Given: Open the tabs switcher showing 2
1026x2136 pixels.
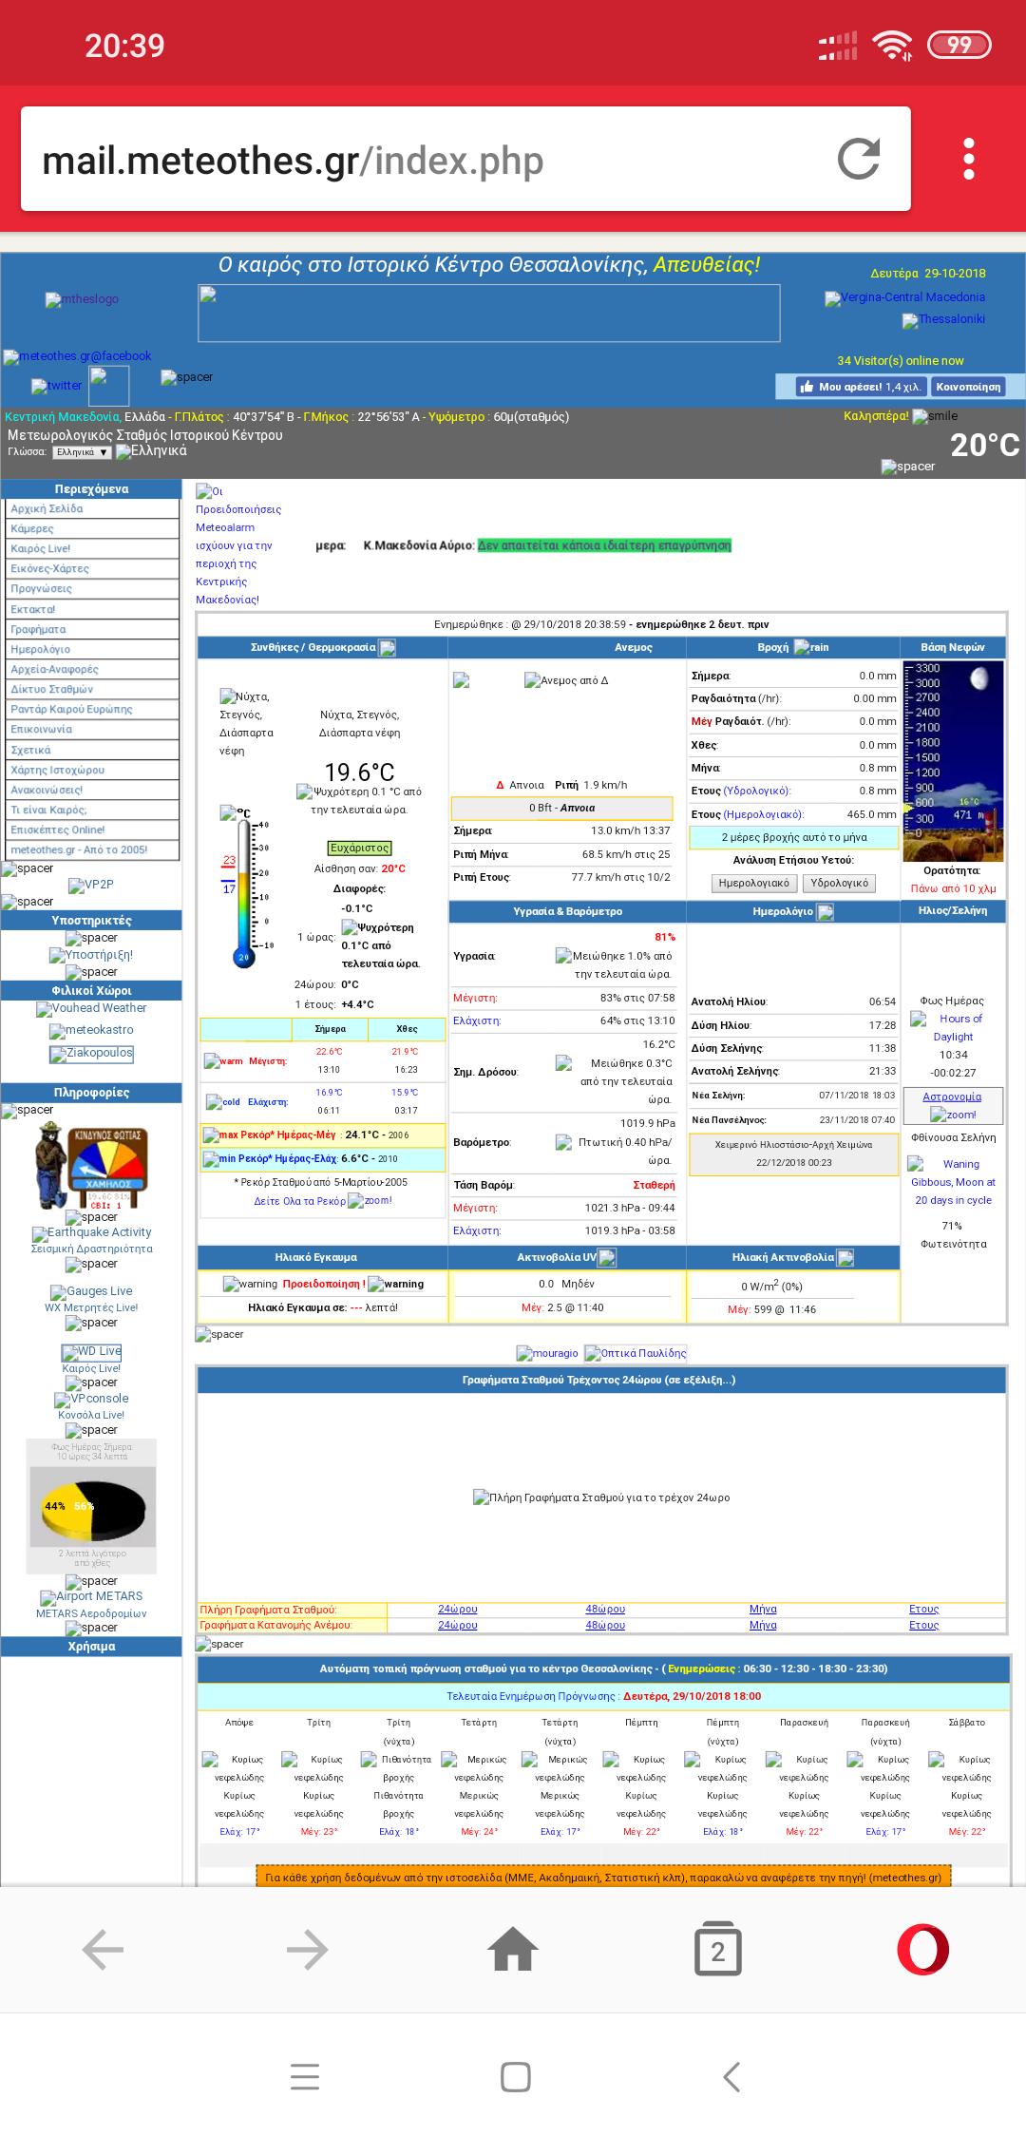Looking at the screenshot, I should coord(717,1950).
